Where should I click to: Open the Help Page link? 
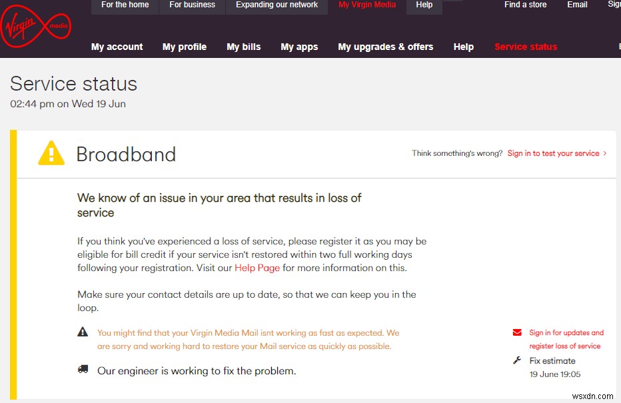tap(257, 267)
